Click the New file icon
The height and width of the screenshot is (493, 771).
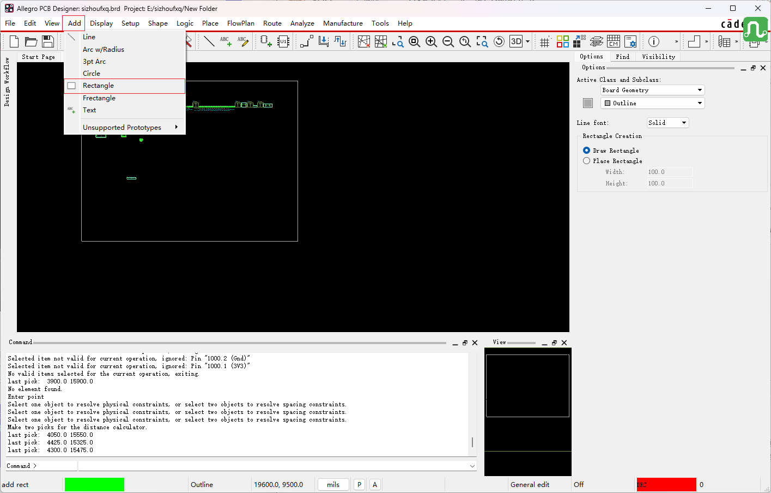[14, 41]
